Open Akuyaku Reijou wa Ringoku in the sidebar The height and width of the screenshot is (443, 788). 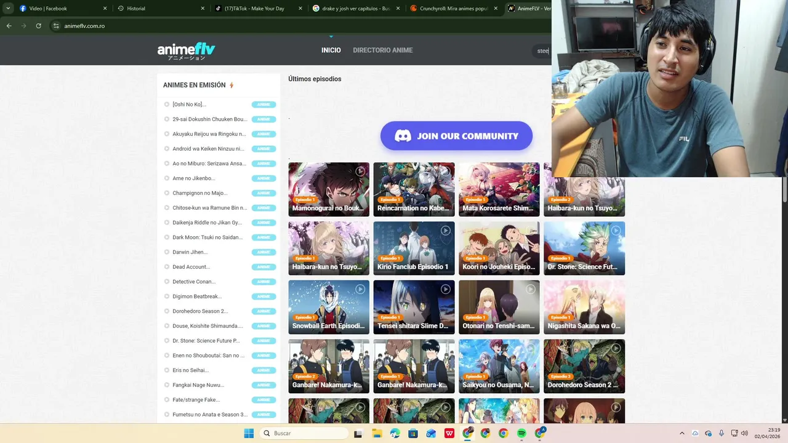209,134
